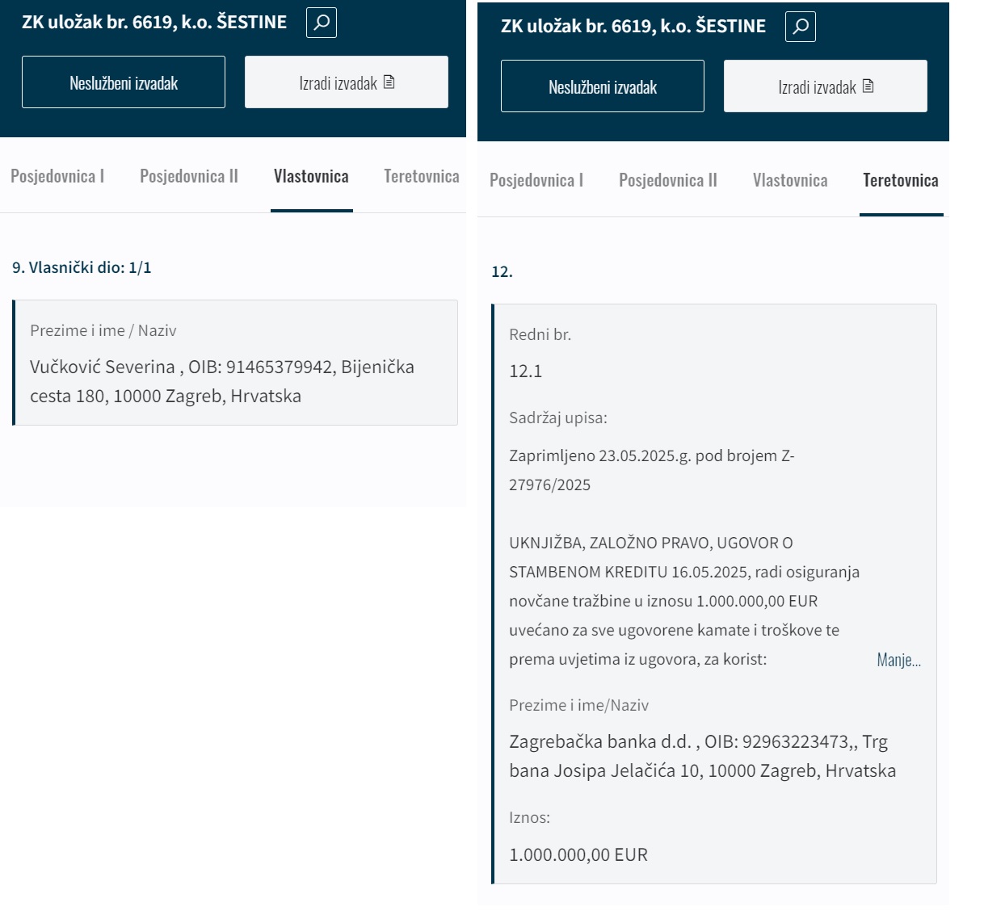The image size is (984, 919).
Task: Click the search icon in the right panel header
Action: [800, 27]
